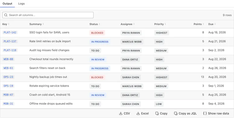Open issue WEB-88
The width and height of the screenshot is (234, 118).
coord(8,59)
